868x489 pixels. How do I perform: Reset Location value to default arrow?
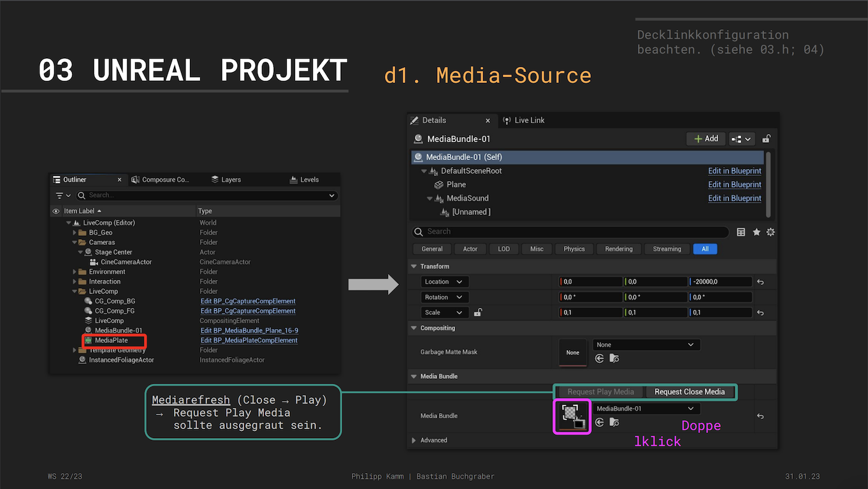pyautogui.click(x=760, y=282)
